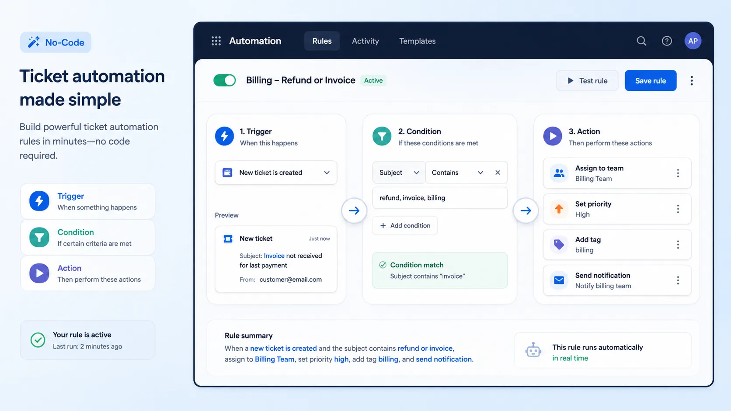Switch to the Activity tab
The height and width of the screenshot is (411, 731).
click(x=365, y=41)
